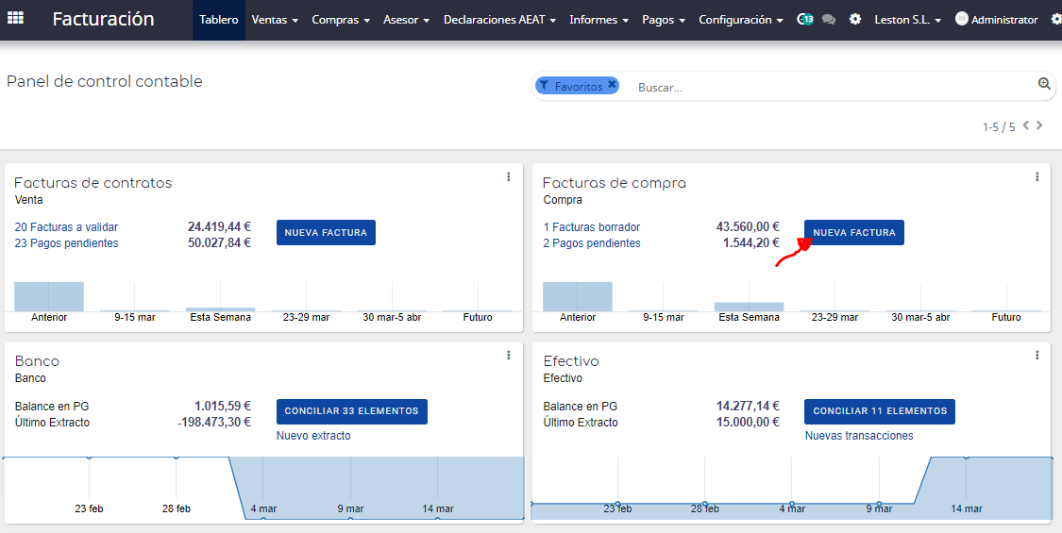Expand the Asesor dropdown menu
1062x533 pixels.
(x=406, y=20)
